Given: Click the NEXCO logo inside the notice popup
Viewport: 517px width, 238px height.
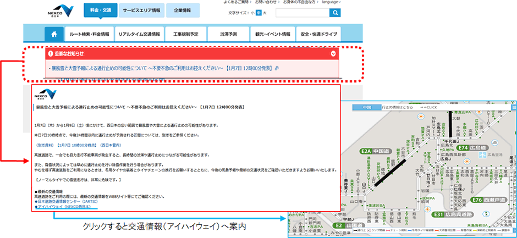Looking at the screenshot, I should tap(46, 95).
